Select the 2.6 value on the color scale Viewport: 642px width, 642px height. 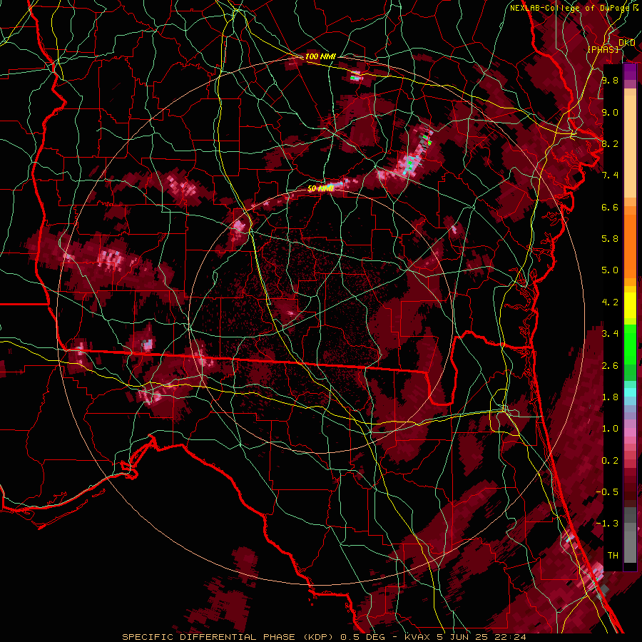[610, 365]
